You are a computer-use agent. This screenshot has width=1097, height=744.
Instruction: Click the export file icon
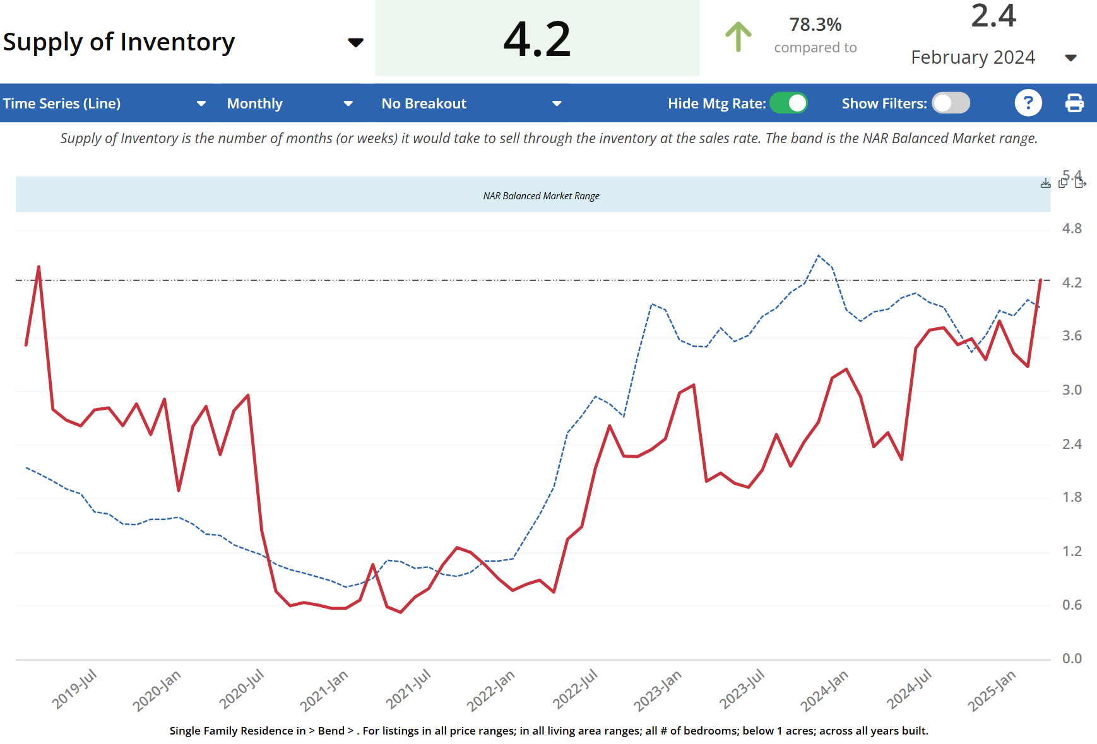tap(1080, 183)
